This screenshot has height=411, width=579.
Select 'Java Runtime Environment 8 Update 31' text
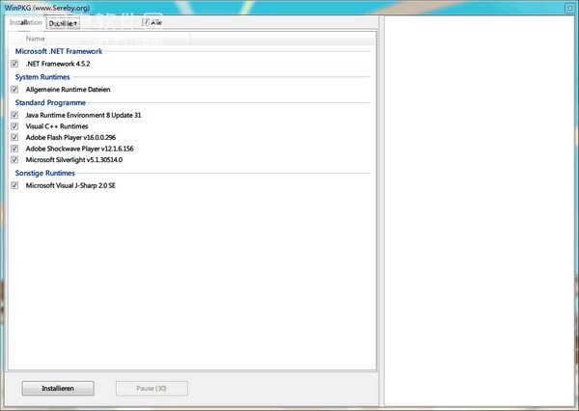(83, 115)
